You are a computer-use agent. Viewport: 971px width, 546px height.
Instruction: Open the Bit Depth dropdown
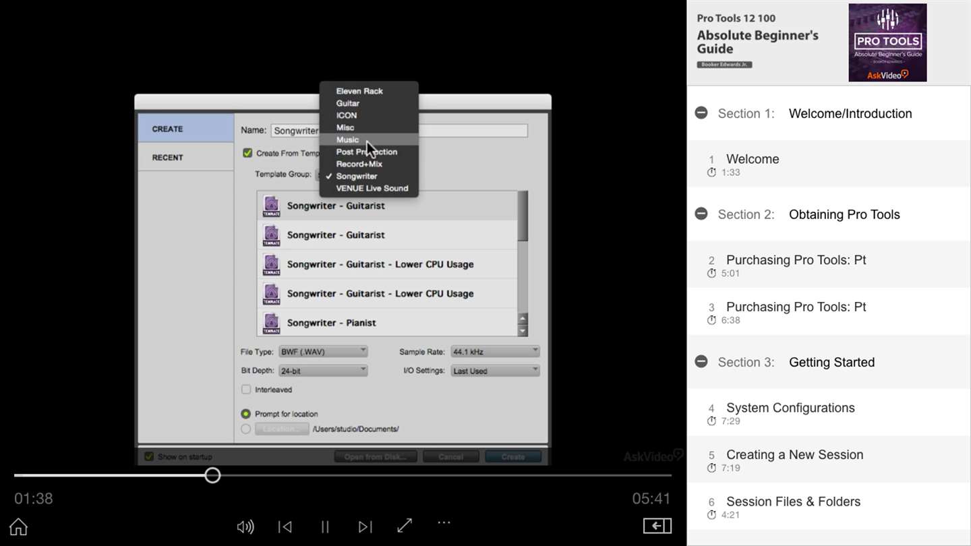coord(323,371)
